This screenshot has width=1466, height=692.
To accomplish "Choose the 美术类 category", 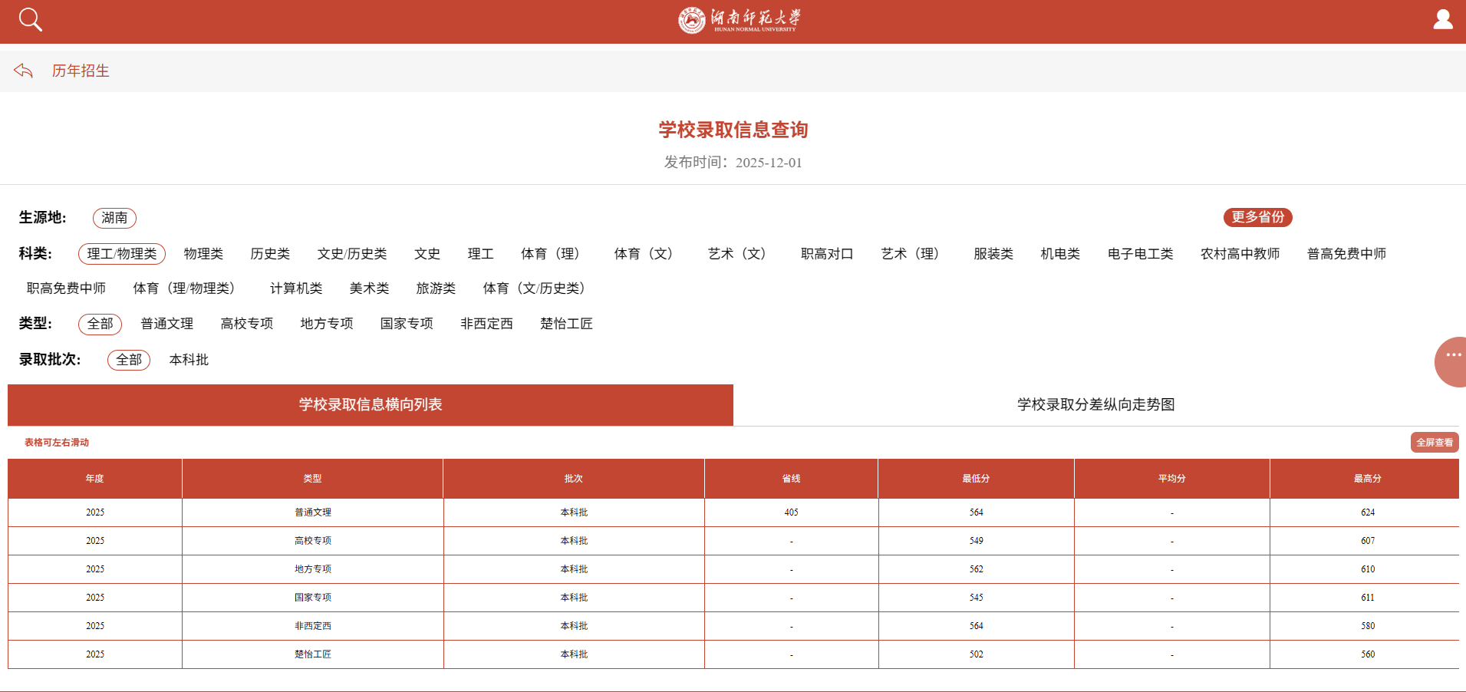I will click(x=369, y=288).
